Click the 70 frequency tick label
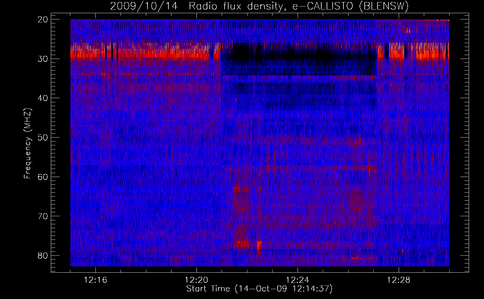 click(x=43, y=216)
